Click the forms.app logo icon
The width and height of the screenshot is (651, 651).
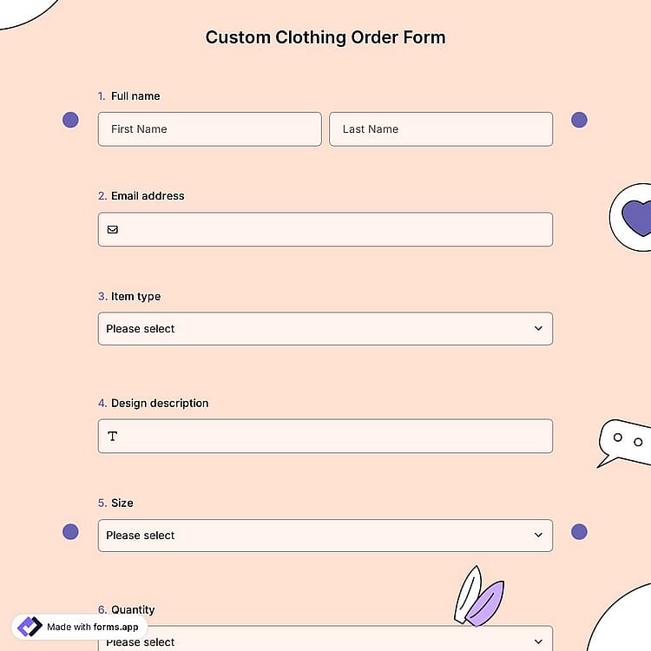coord(30,627)
